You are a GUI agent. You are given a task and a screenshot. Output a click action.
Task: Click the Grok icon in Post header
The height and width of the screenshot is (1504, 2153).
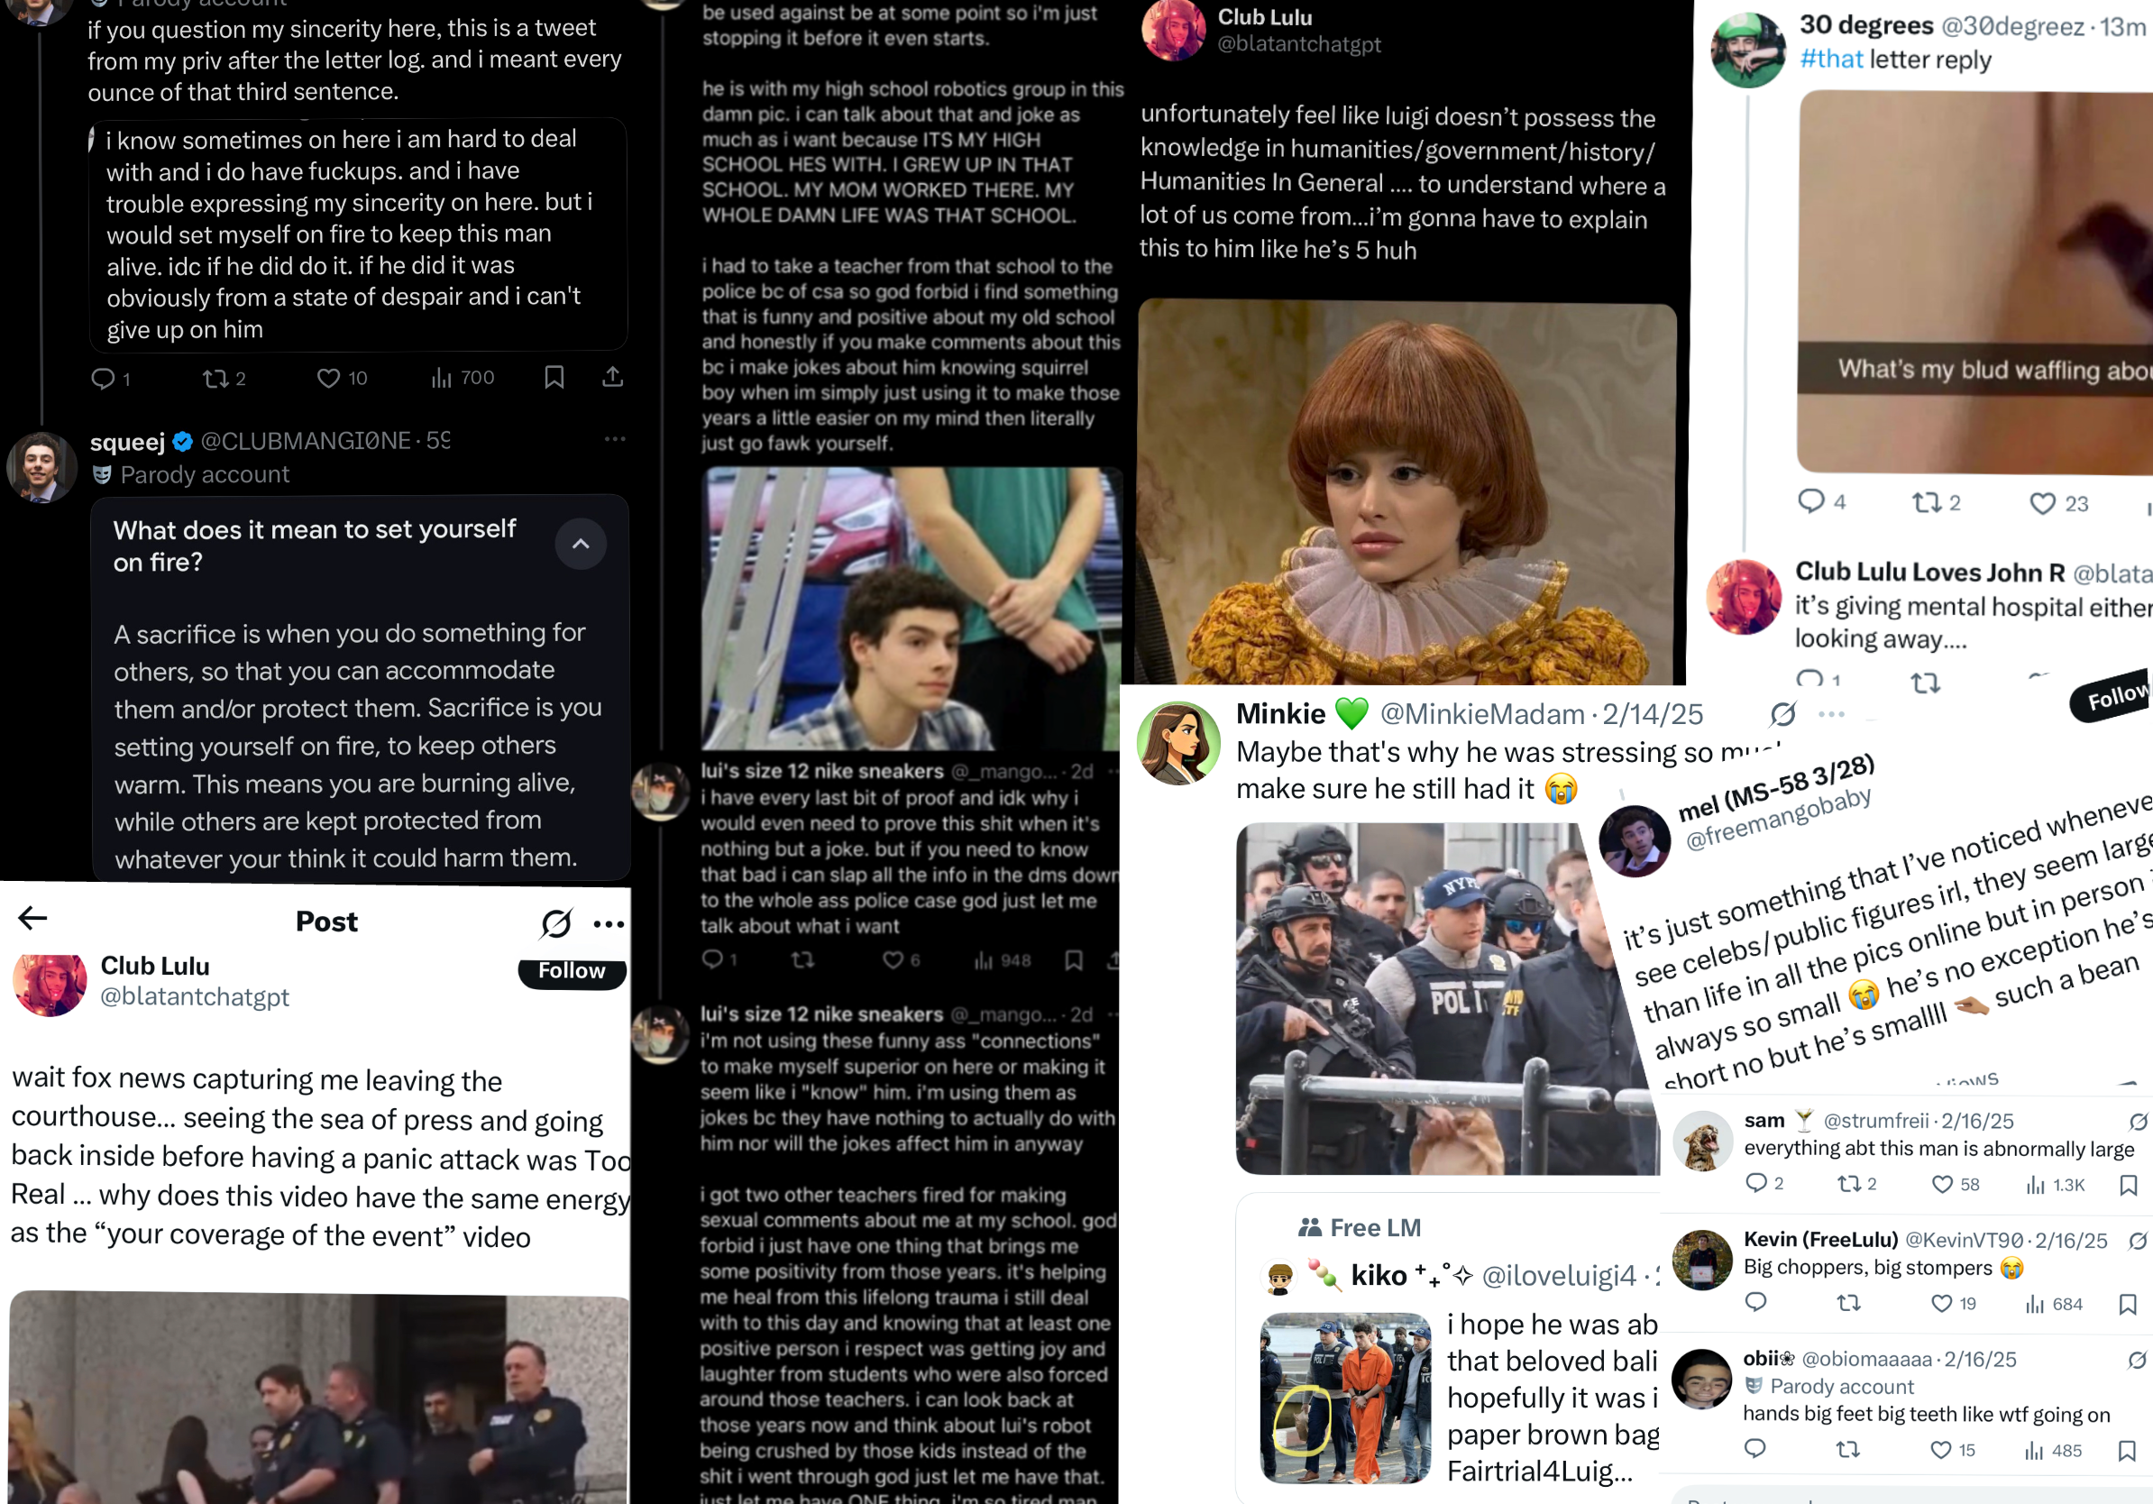[556, 923]
